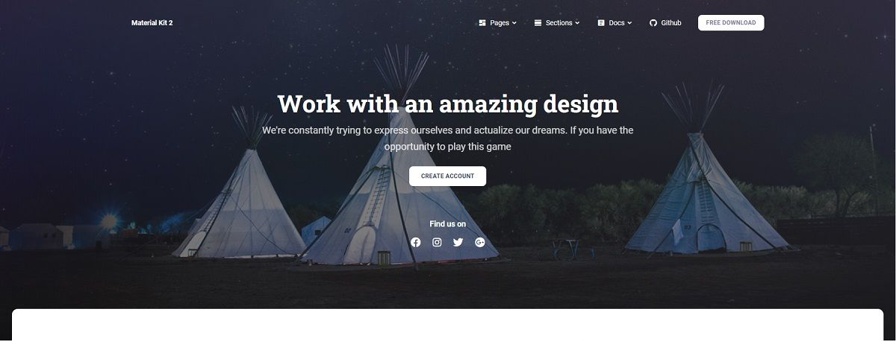This screenshot has height=341, width=896.
Task: Follow the Github text link
Action: (x=671, y=23)
